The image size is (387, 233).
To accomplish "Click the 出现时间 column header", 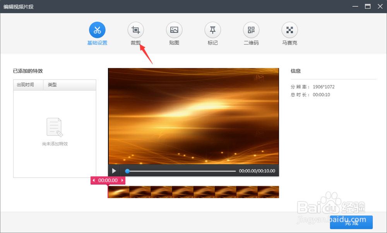I will coord(28,85).
